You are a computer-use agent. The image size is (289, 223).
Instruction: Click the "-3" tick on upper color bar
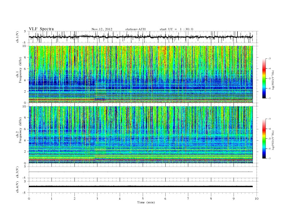(269, 59)
